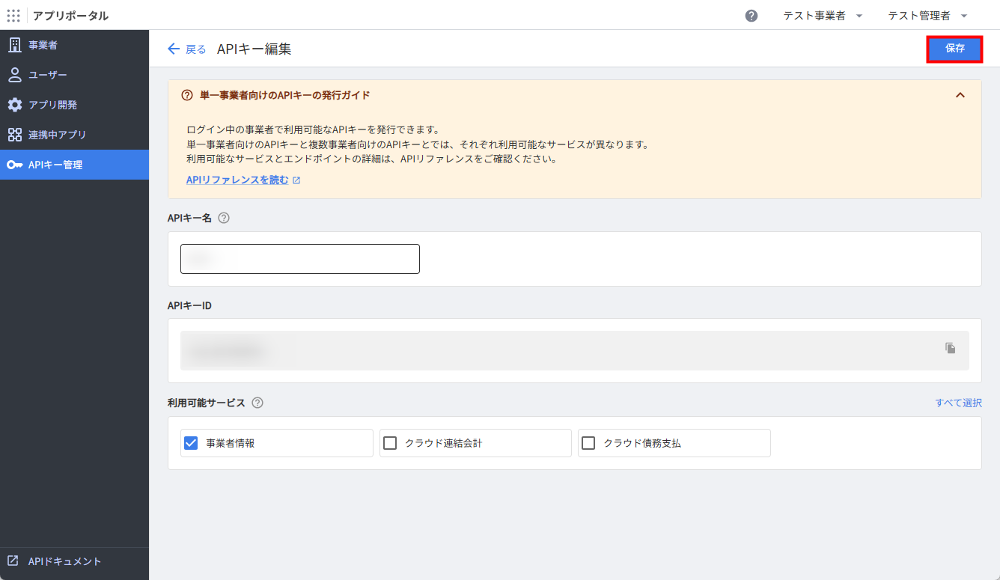Click the APIキー名 input field
The height and width of the screenshot is (580, 1000).
300,259
